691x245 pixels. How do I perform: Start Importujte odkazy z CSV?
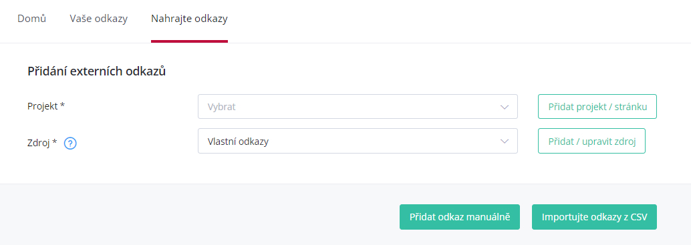595,217
